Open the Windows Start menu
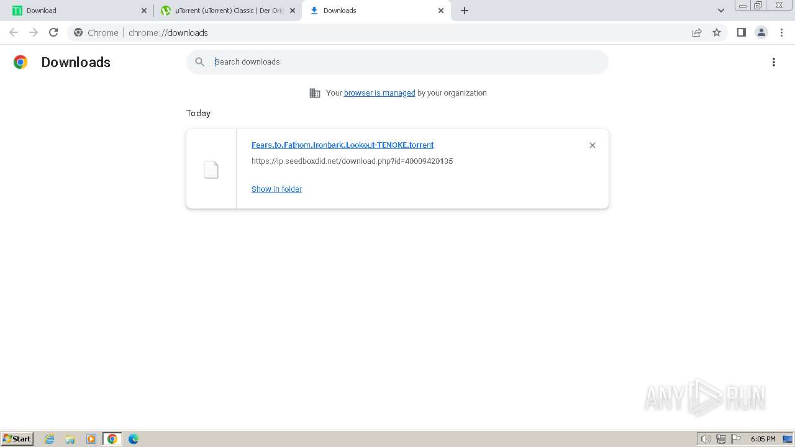795x447 pixels. click(17, 438)
